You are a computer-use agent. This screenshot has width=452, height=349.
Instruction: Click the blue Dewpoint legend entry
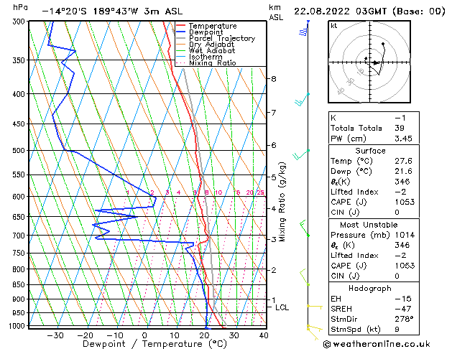click(200, 32)
